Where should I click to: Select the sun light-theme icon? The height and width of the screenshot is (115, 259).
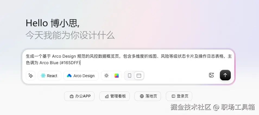click(x=106, y=76)
